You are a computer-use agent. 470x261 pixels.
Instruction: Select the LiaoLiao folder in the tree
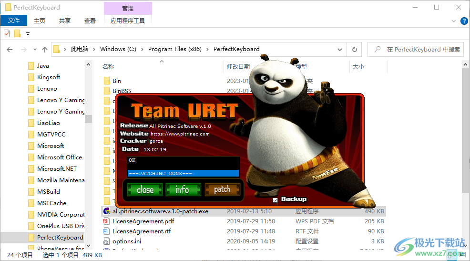[x=49, y=123]
